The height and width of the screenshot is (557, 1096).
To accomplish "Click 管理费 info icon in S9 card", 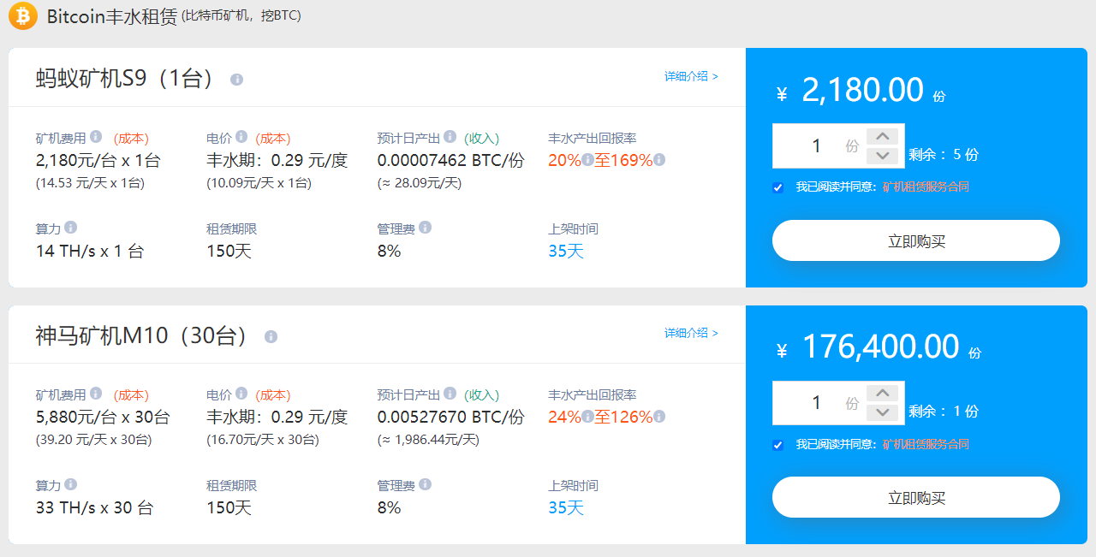I will (x=425, y=227).
